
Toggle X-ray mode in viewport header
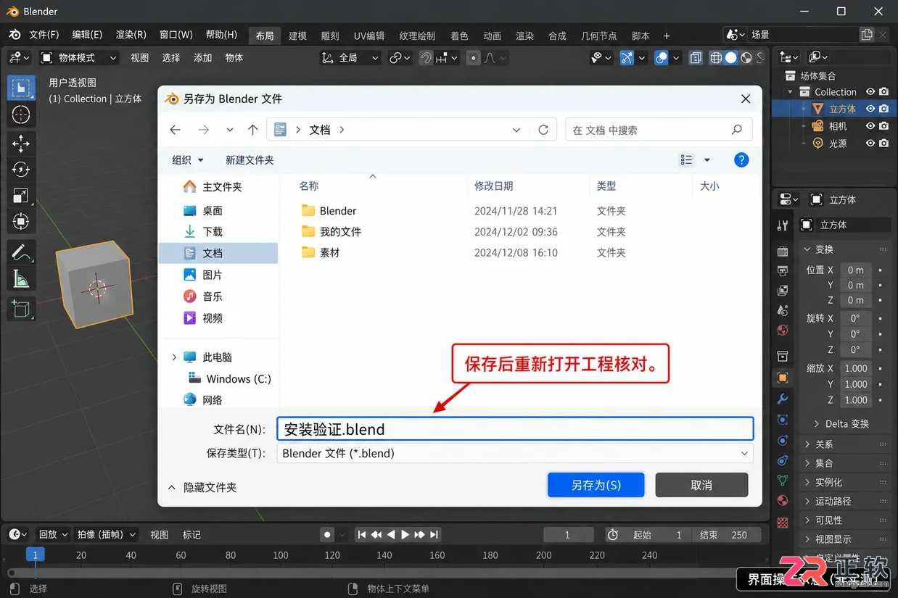pos(696,58)
